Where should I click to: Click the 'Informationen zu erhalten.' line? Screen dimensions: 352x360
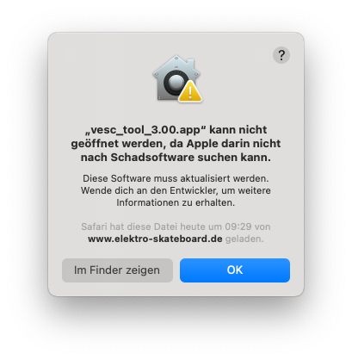(x=176, y=202)
